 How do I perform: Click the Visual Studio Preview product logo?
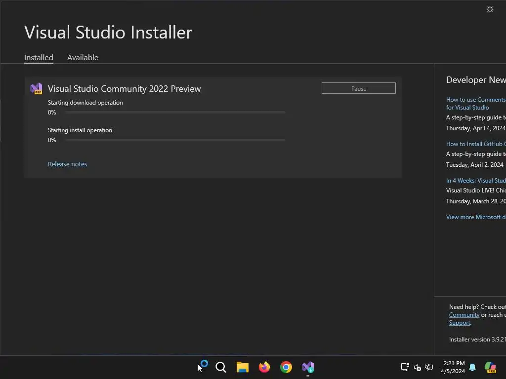(x=36, y=89)
